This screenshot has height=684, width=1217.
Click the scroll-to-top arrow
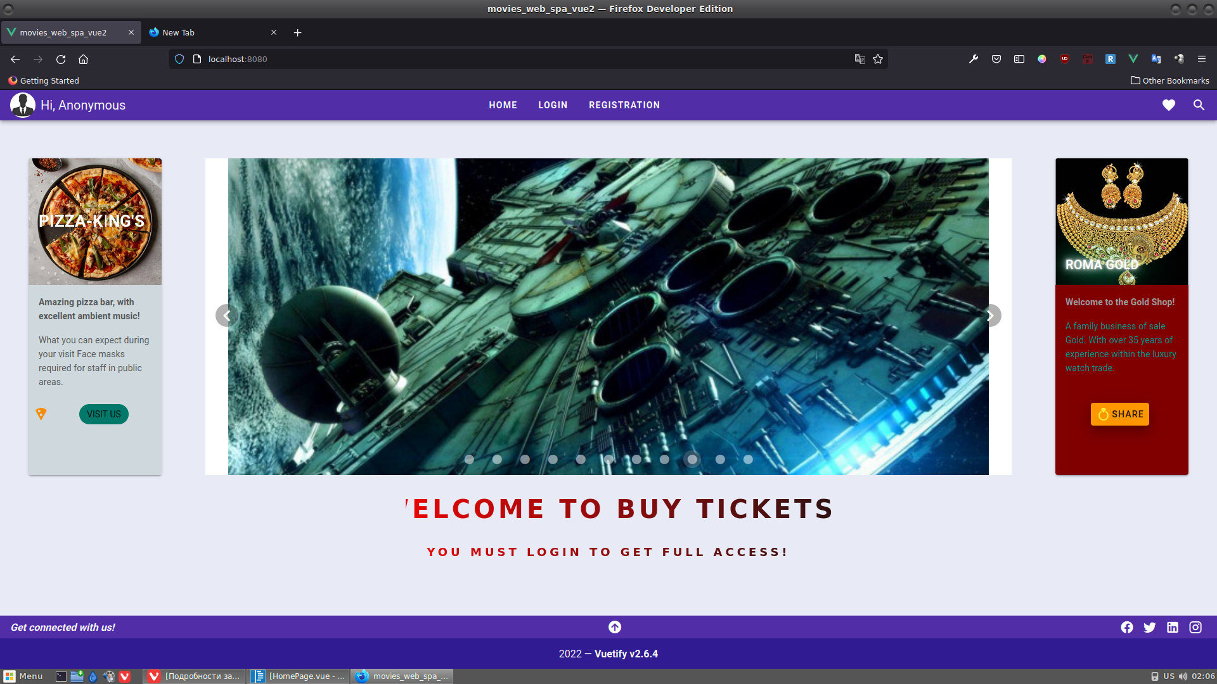(614, 627)
